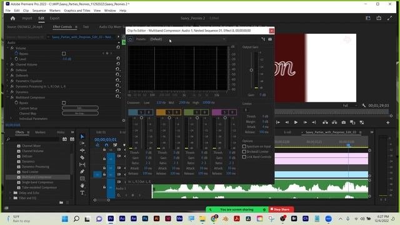Reset the Channel Volume effect
This screenshot has height=225, width=400.
118,64
